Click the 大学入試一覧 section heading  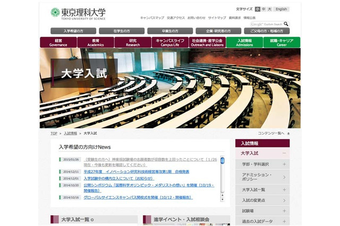pyautogui.click(x=94, y=220)
